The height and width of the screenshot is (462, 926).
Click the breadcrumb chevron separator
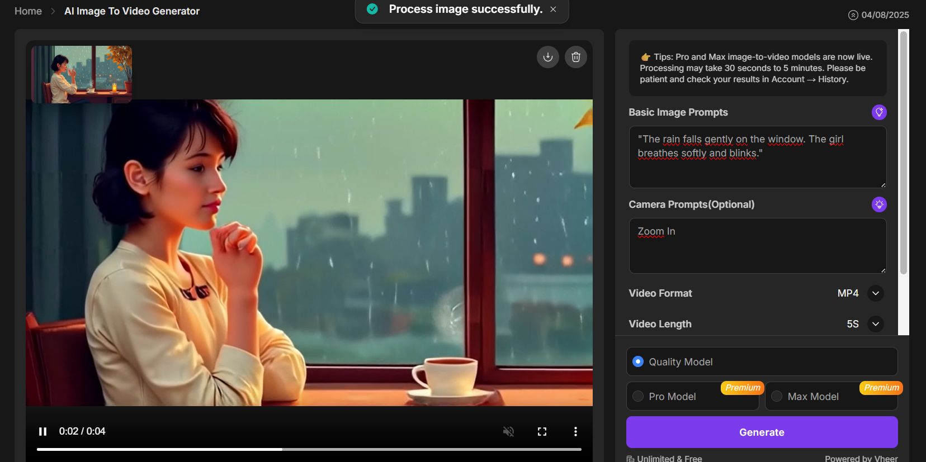[53, 11]
